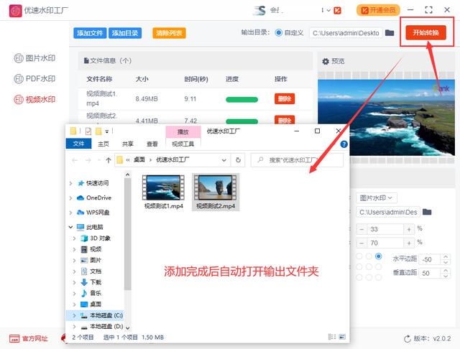Open the quick access toolbar customize dropdown
Screen dimensions: 460x349
107,131
